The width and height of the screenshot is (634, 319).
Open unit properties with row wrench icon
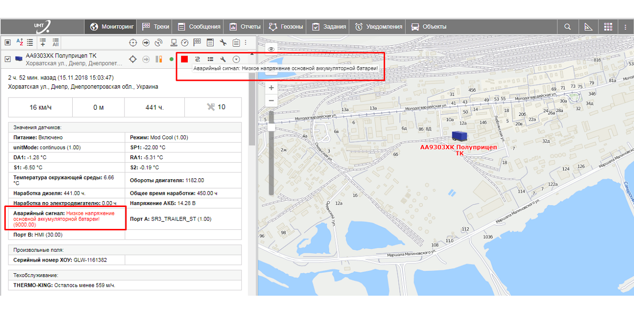tap(223, 59)
